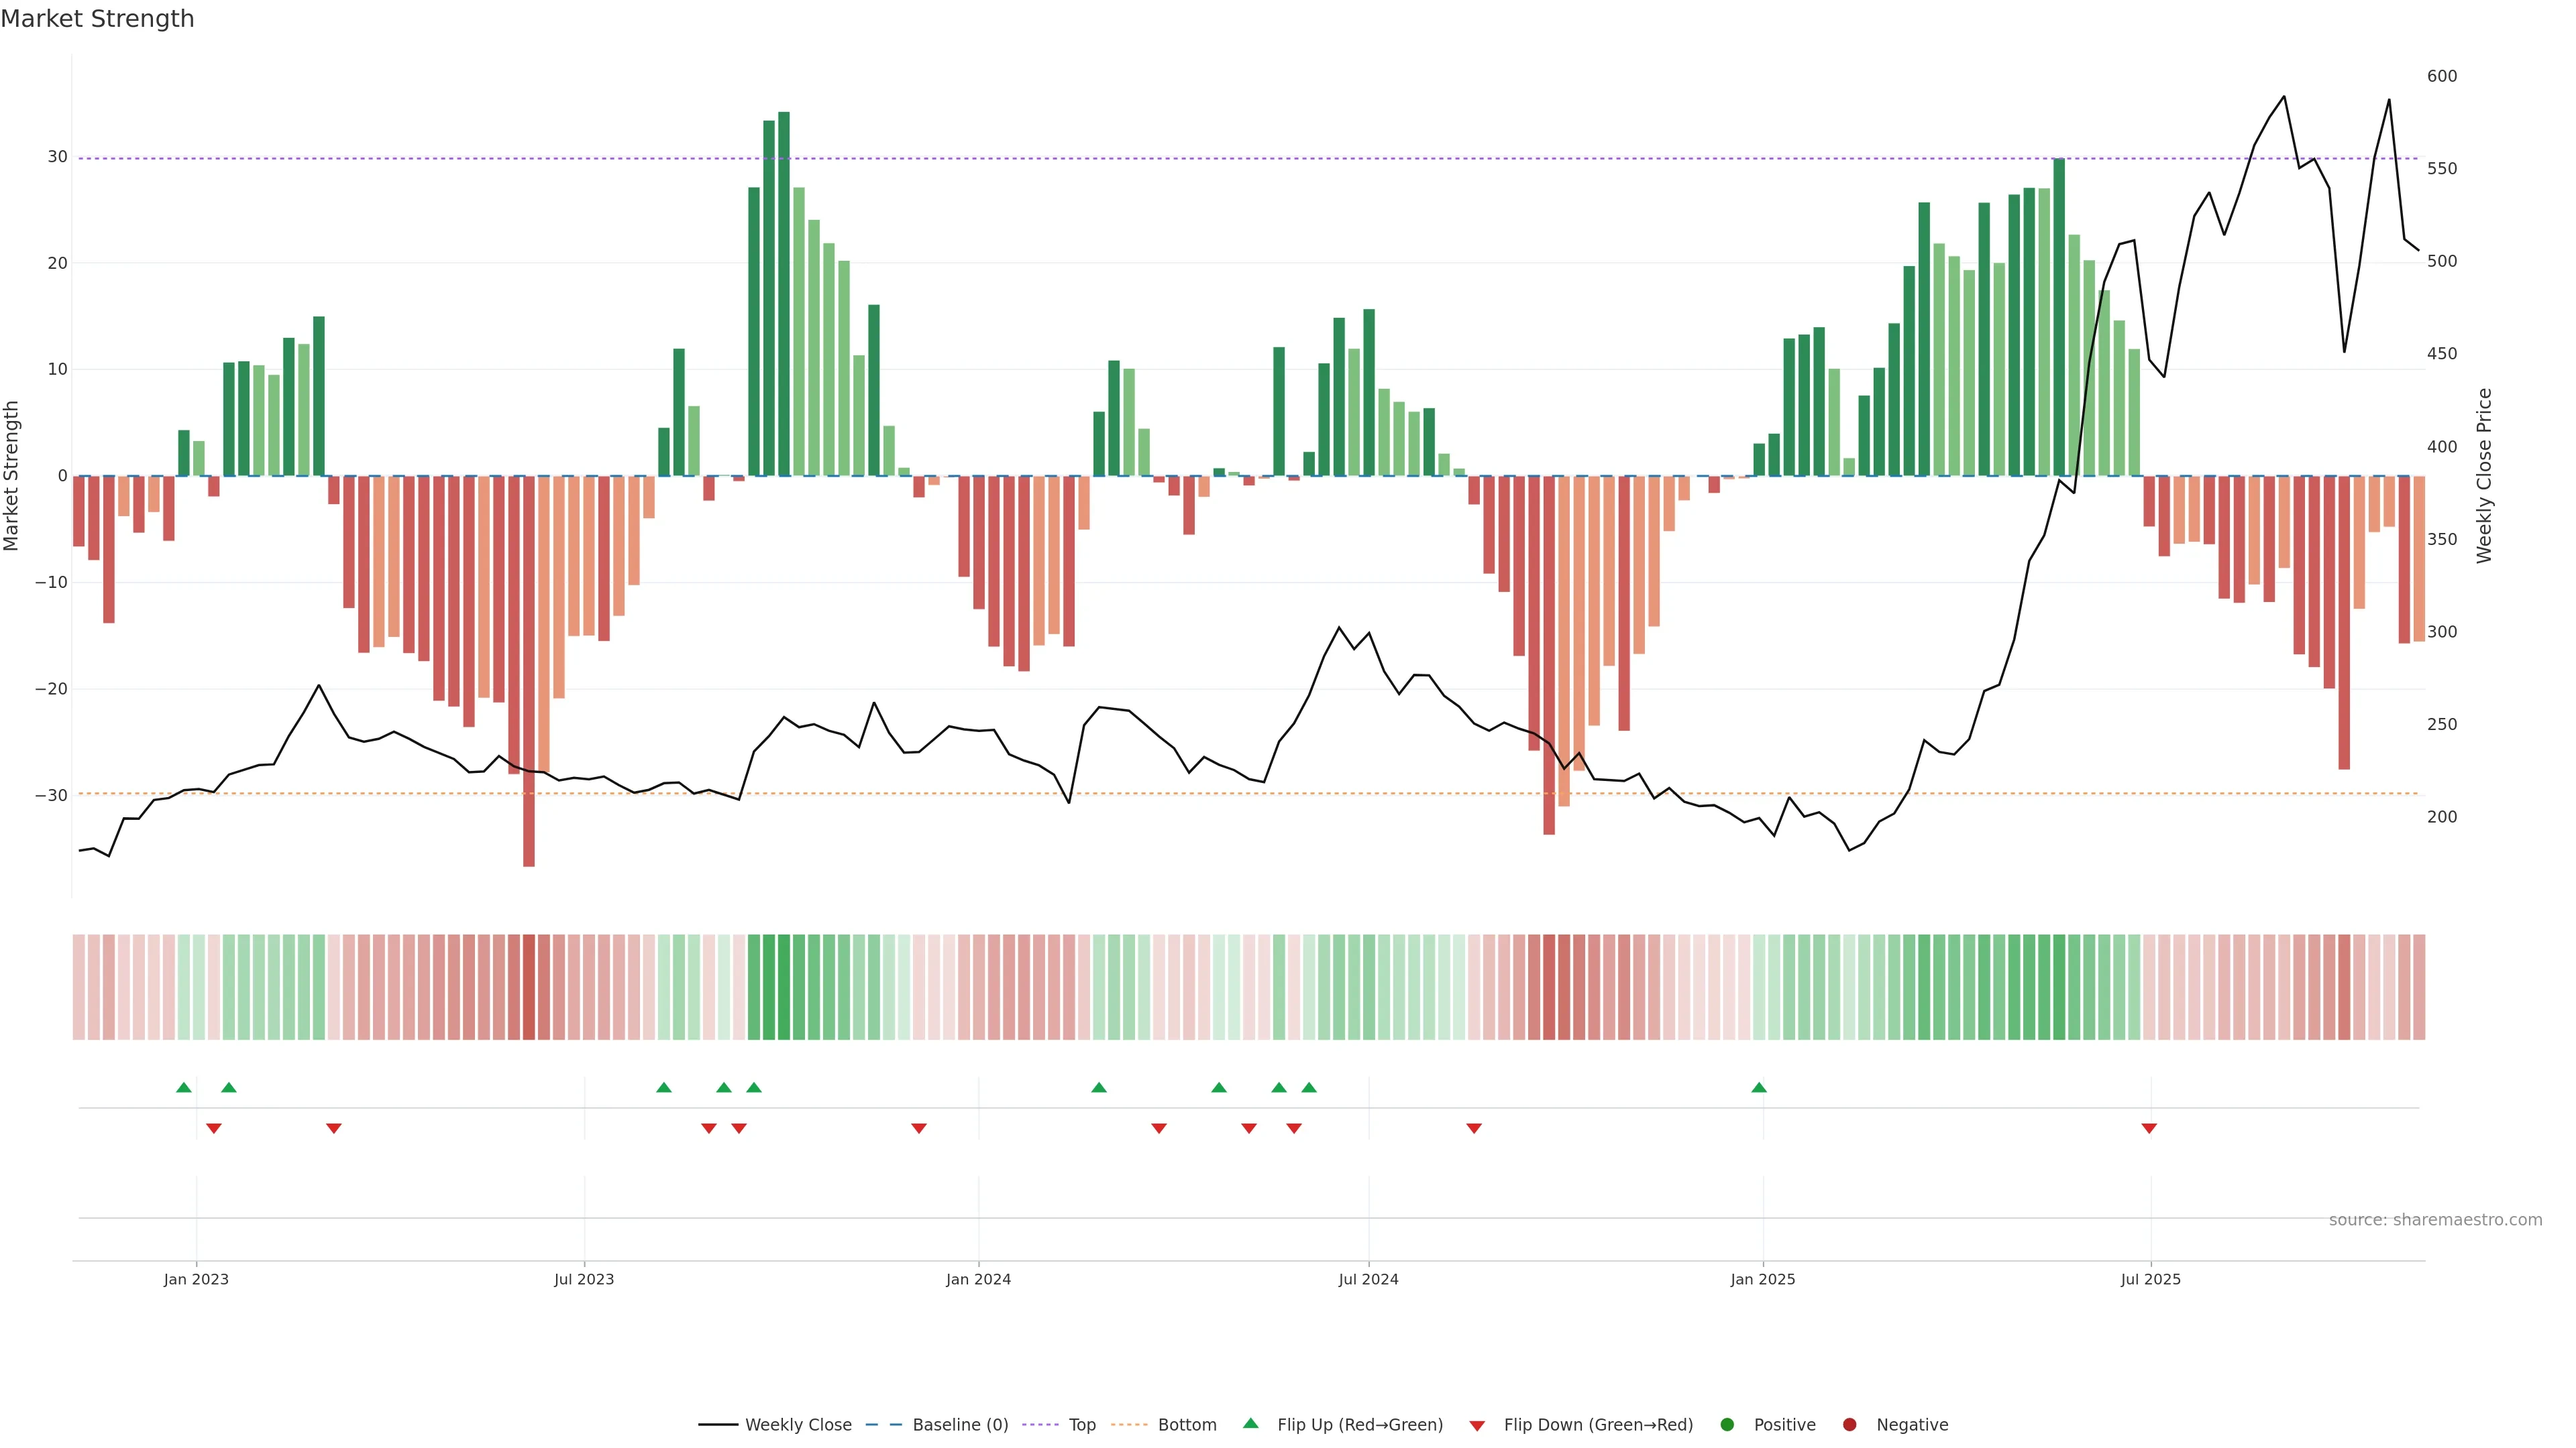Image resolution: width=2576 pixels, height=1448 pixels.
Task: Click the flip-down marker near August 2024
Action: [1474, 1128]
